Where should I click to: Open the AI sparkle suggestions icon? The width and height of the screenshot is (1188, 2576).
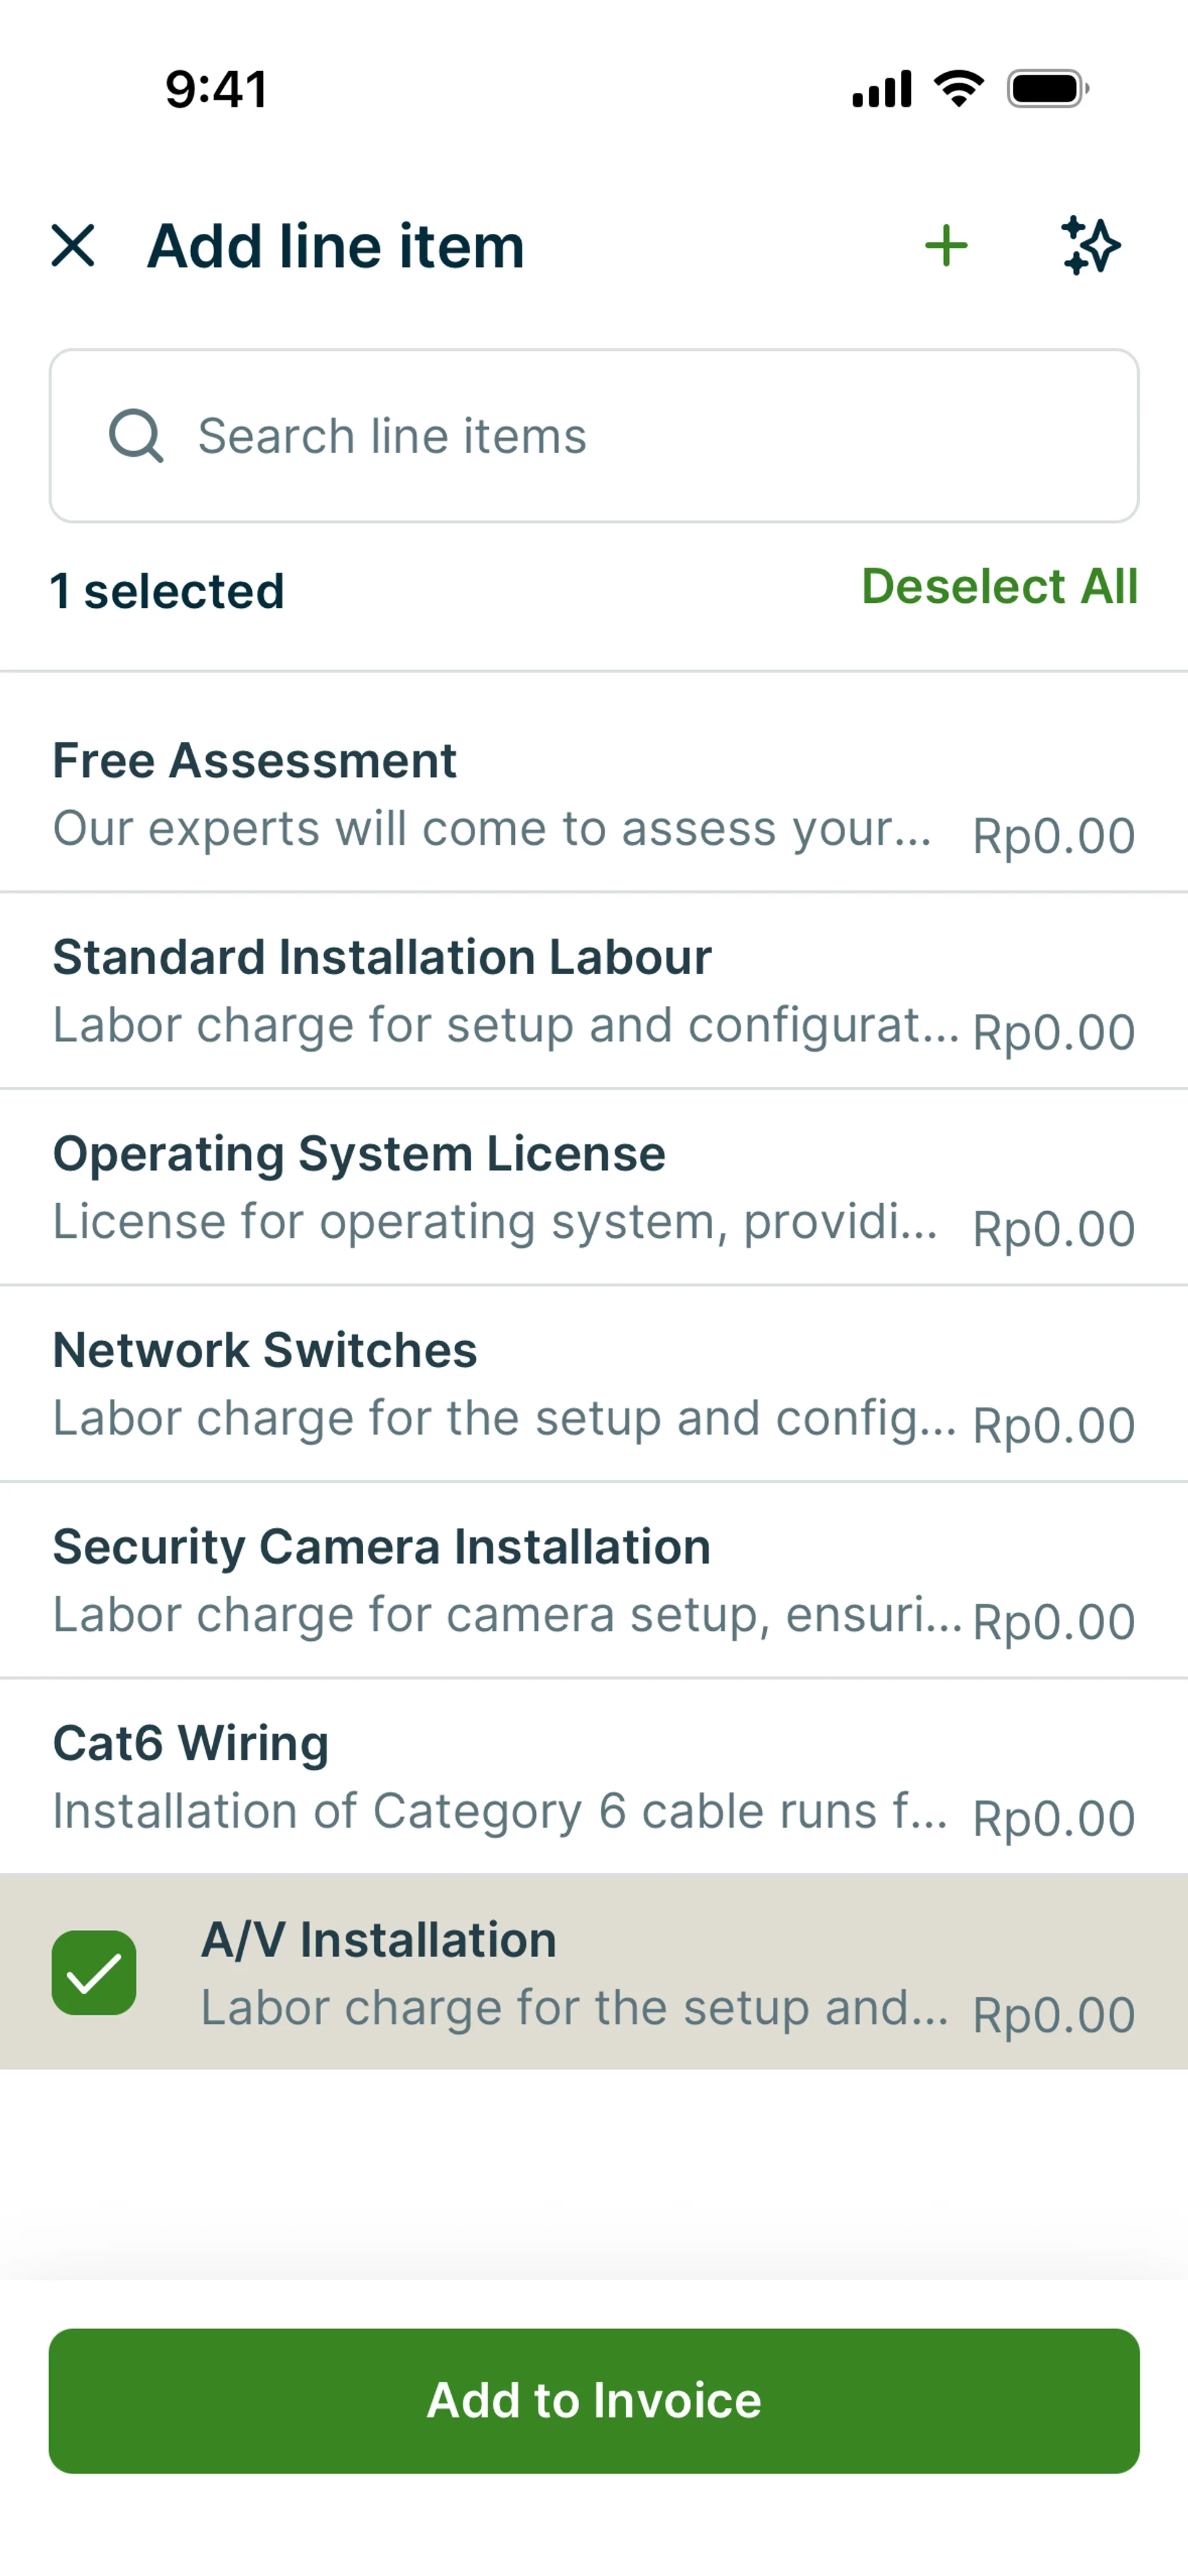point(1090,246)
